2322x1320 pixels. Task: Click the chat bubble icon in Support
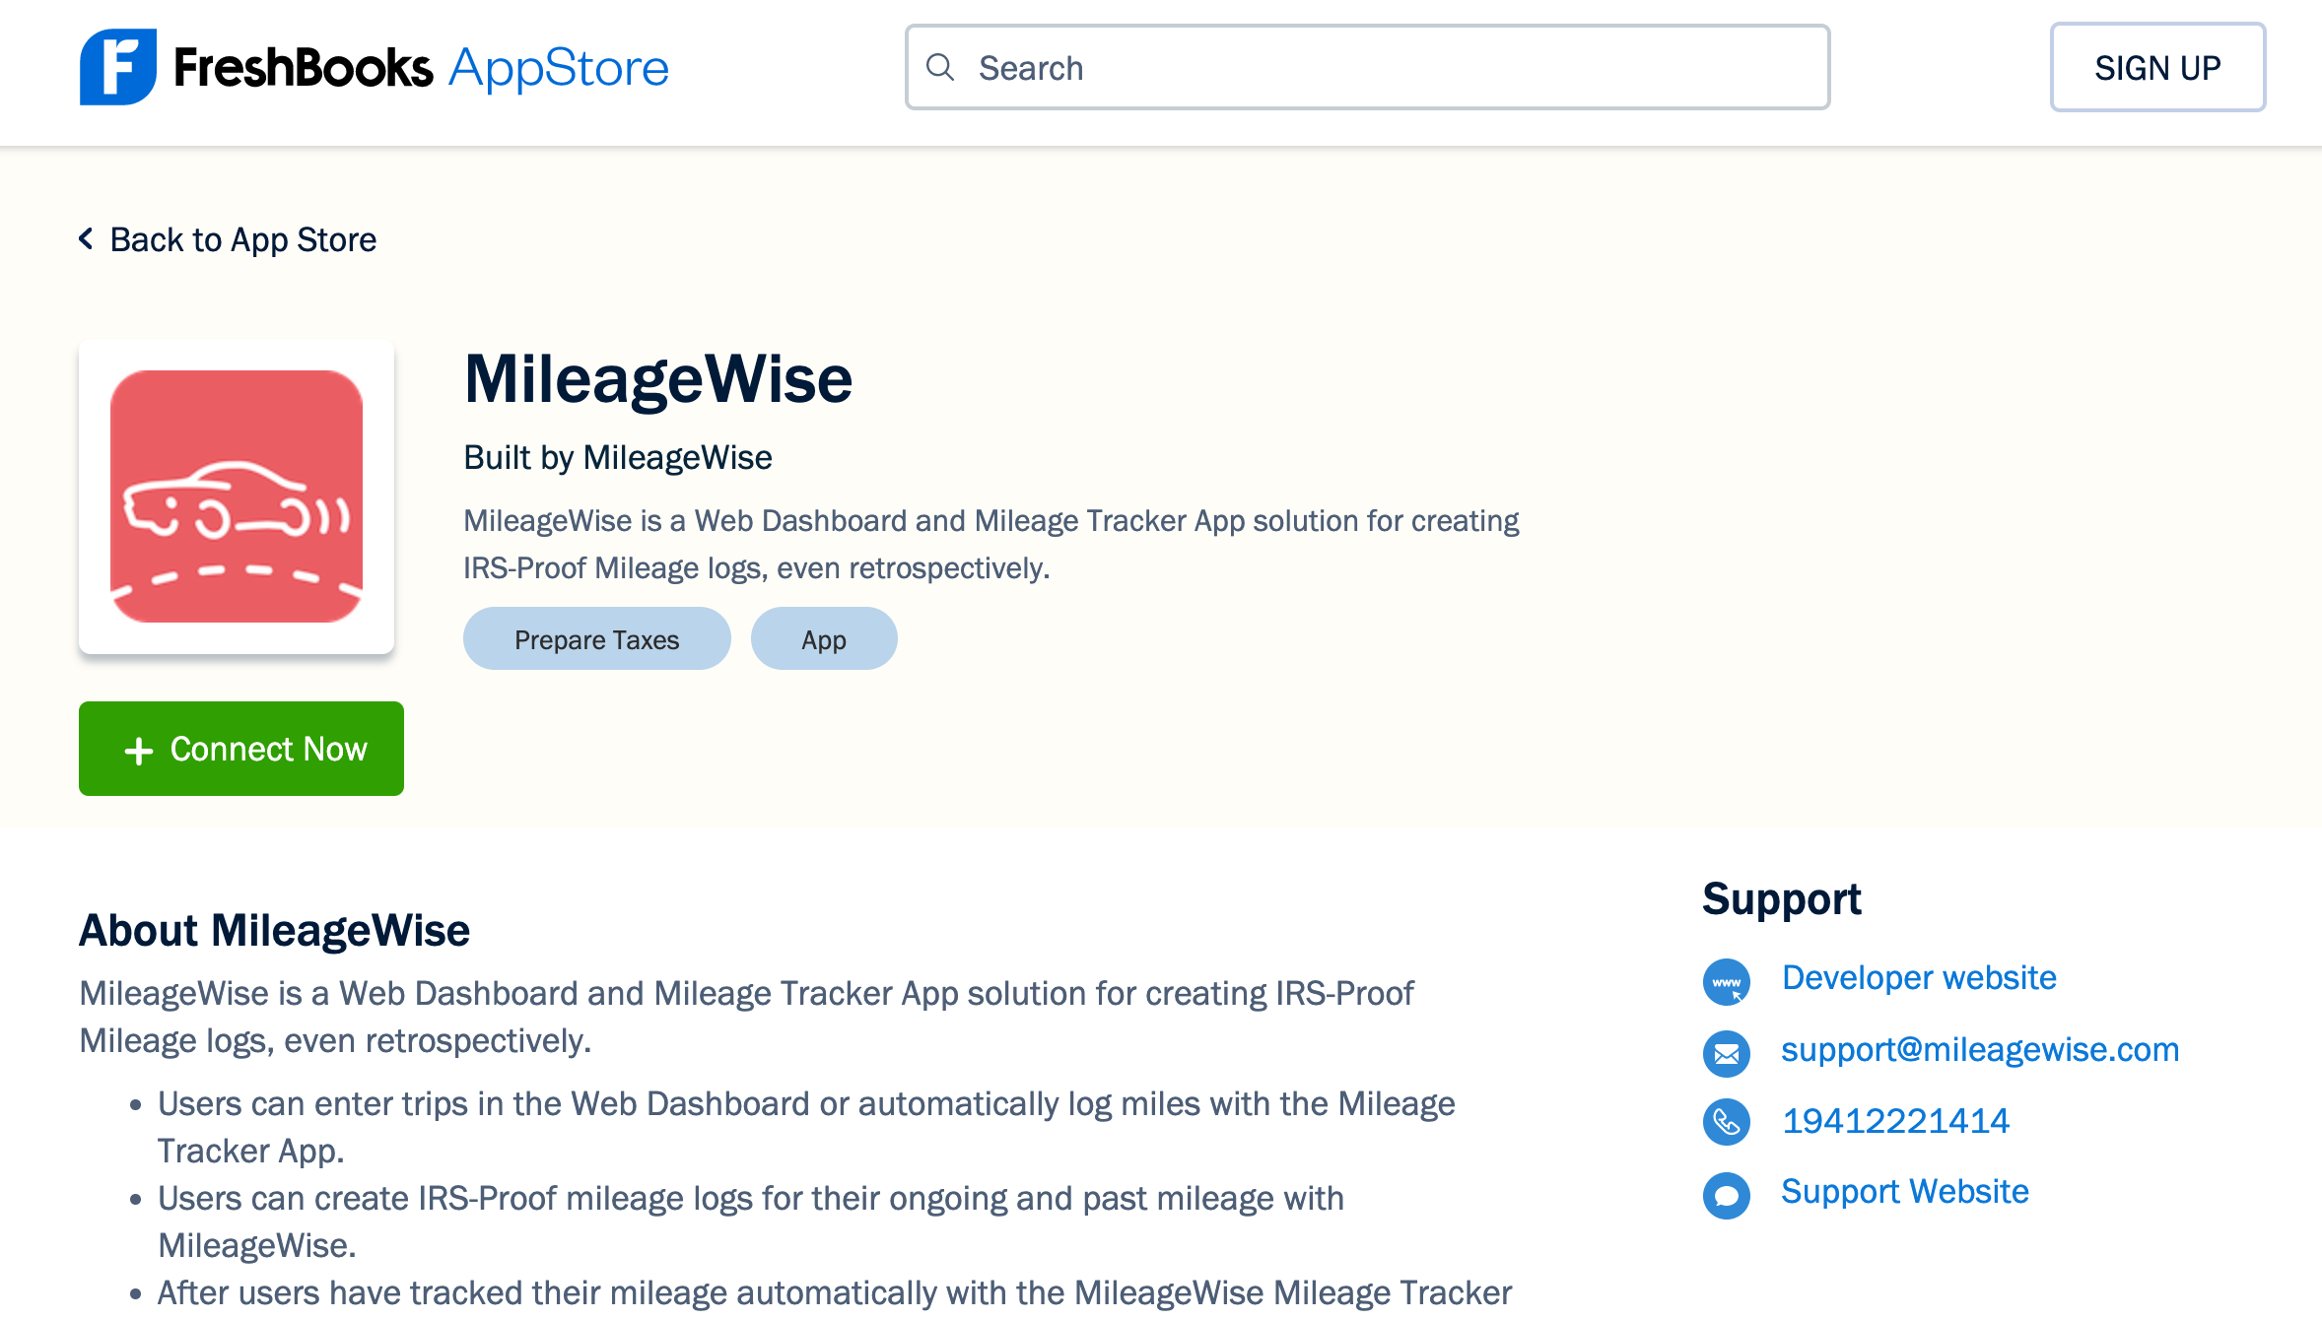click(x=1727, y=1195)
